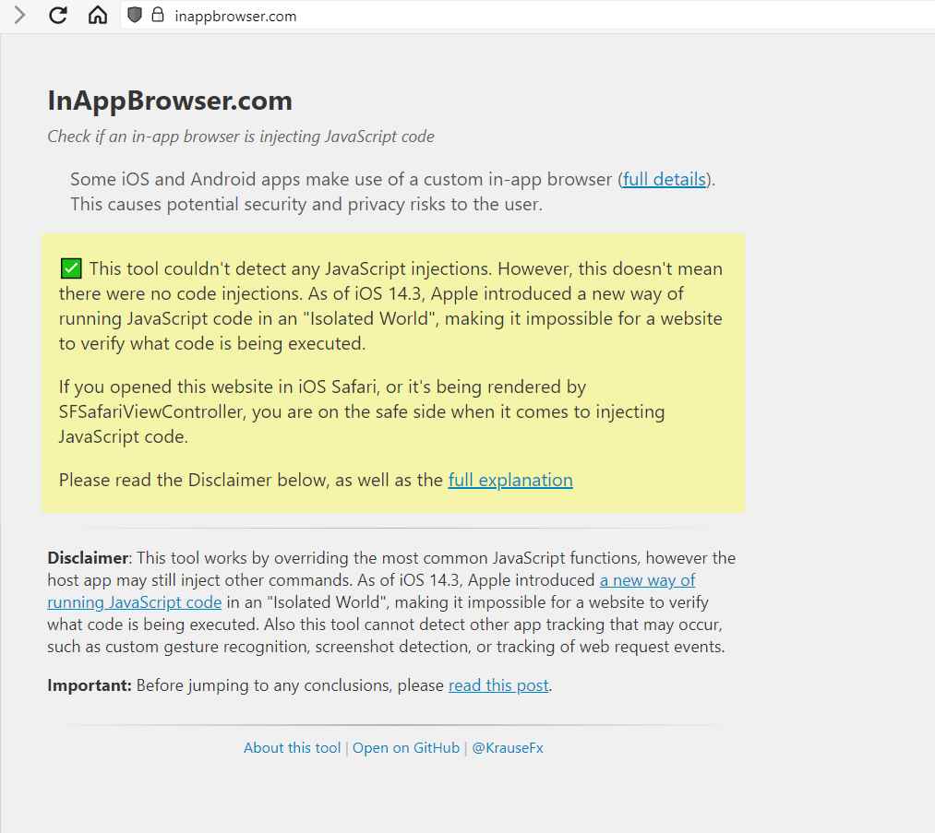Click the InAppBrowser.com page heading
This screenshot has height=833, width=935.
170,100
